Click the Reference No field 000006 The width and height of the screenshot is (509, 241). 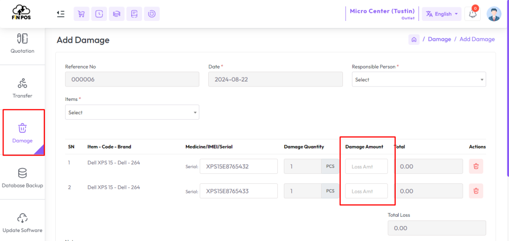coord(132,80)
